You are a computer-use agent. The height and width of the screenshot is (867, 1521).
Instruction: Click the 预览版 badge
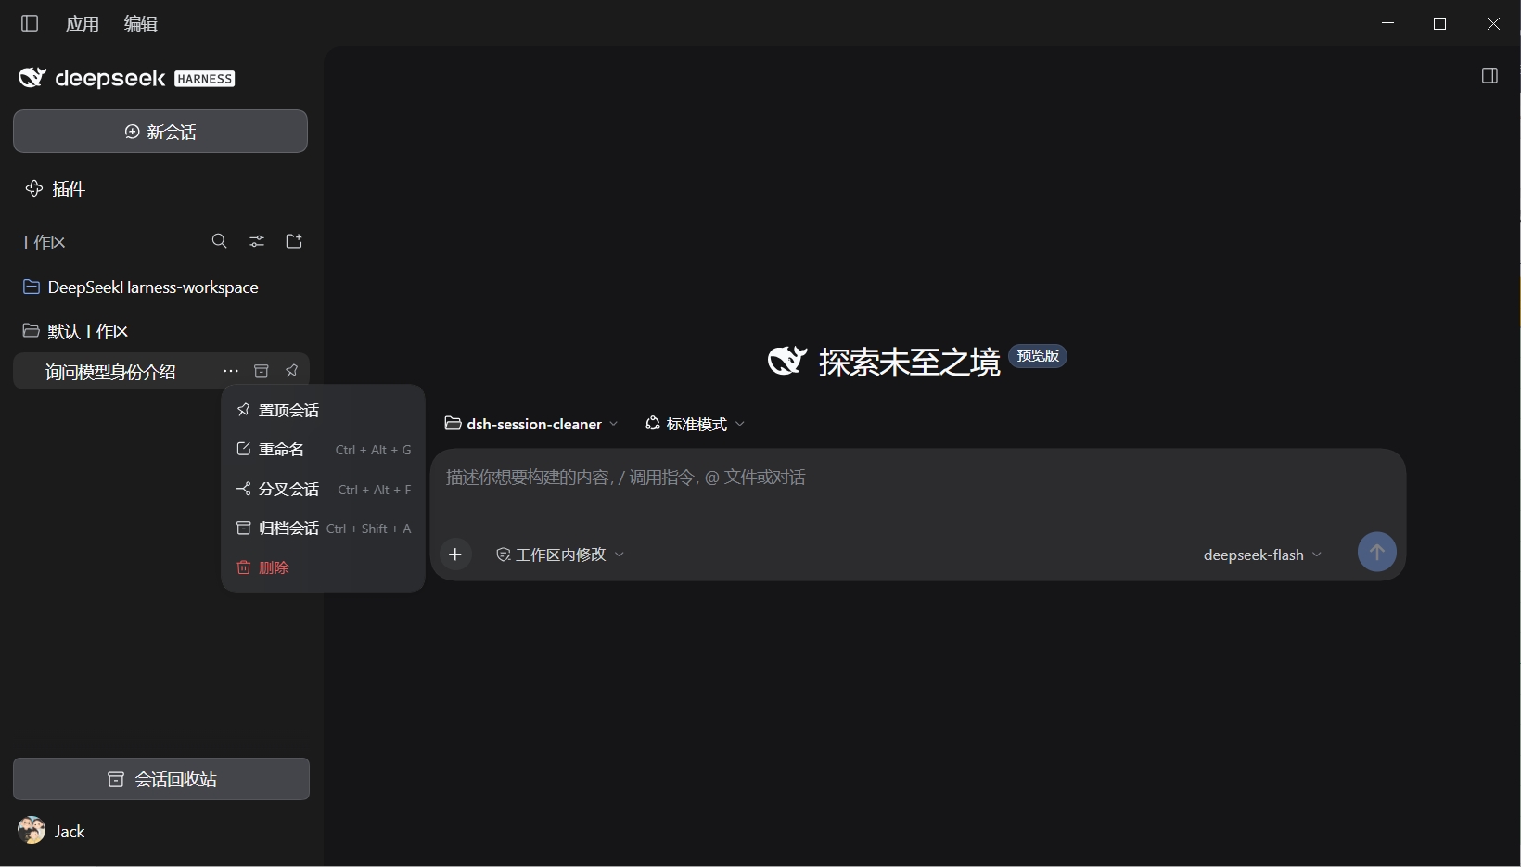[x=1038, y=356]
